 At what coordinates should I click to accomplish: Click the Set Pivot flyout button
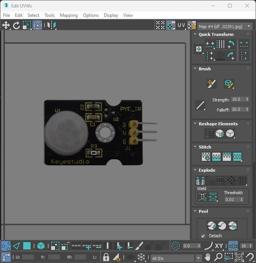[199, 49]
